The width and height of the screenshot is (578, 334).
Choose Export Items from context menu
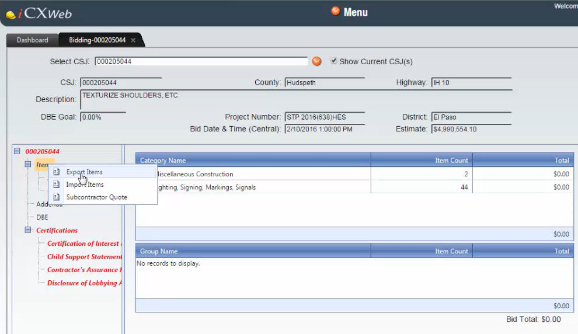[x=85, y=172]
